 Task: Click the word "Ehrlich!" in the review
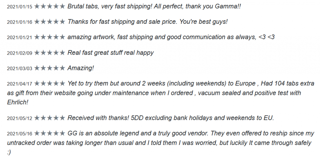17,102
